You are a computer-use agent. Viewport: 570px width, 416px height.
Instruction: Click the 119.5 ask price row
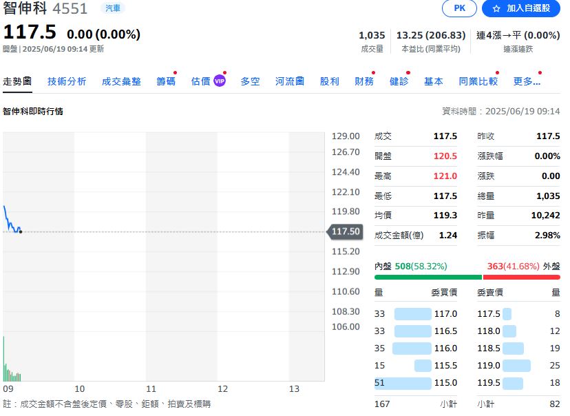(518, 382)
